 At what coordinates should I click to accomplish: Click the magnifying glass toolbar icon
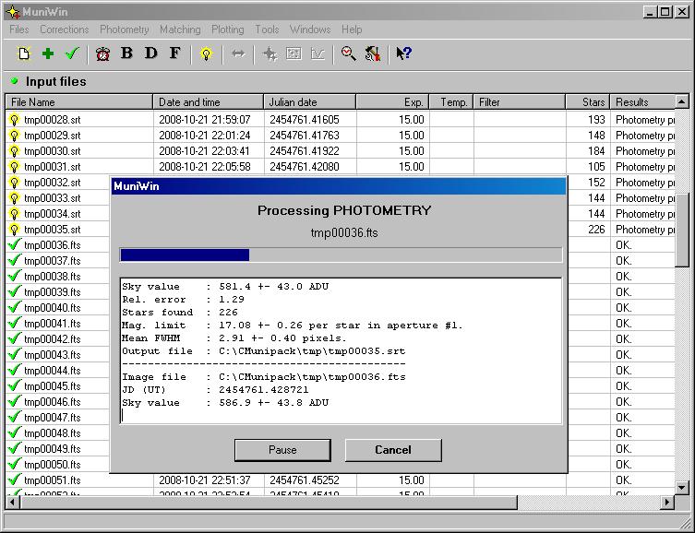(x=348, y=53)
